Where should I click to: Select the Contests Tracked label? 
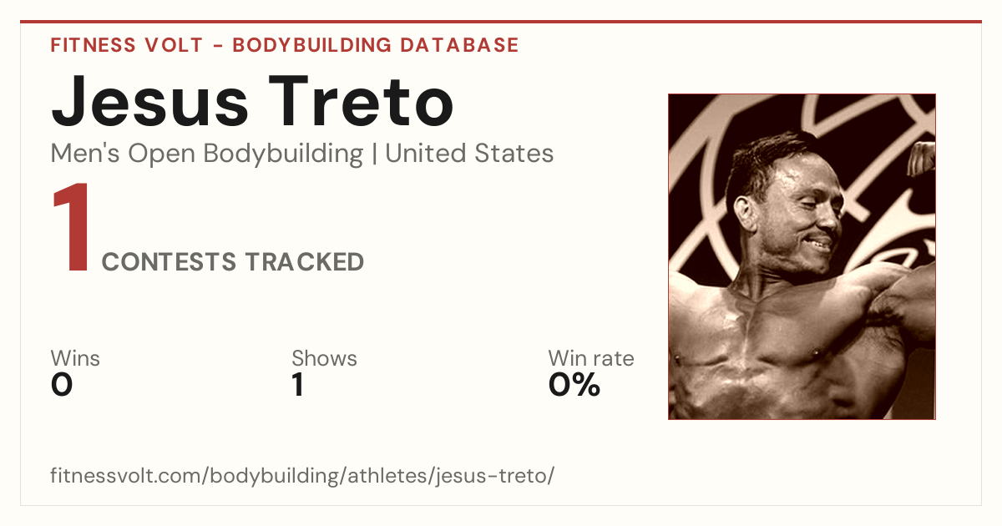(233, 262)
